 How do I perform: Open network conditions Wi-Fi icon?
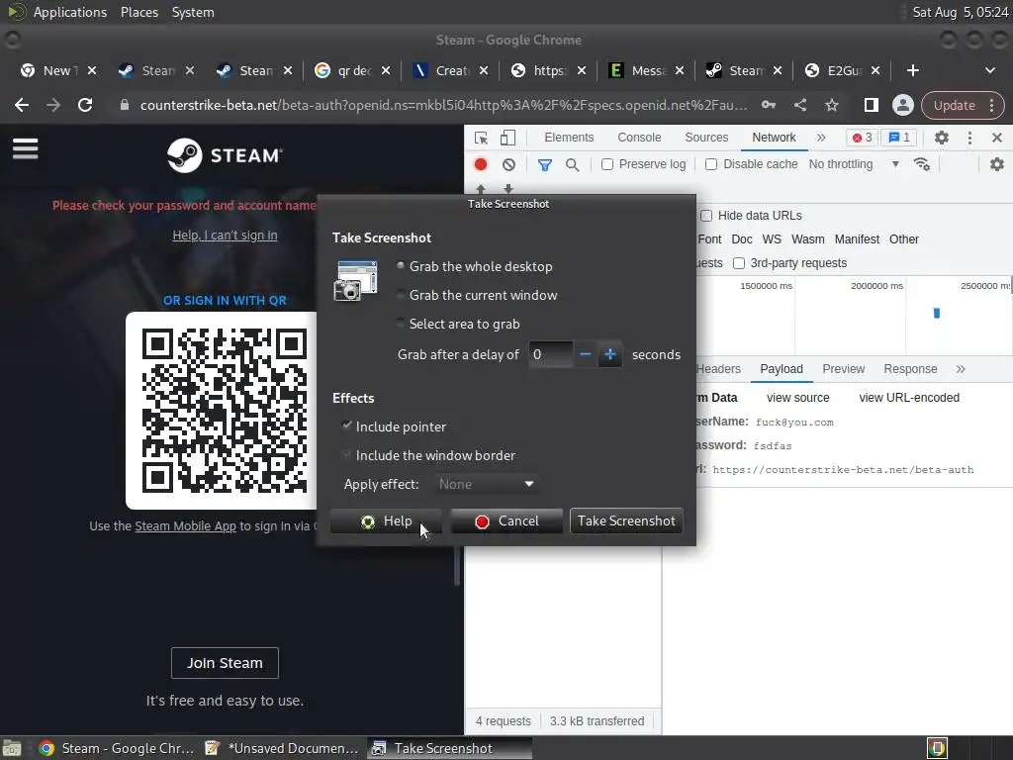[922, 164]
